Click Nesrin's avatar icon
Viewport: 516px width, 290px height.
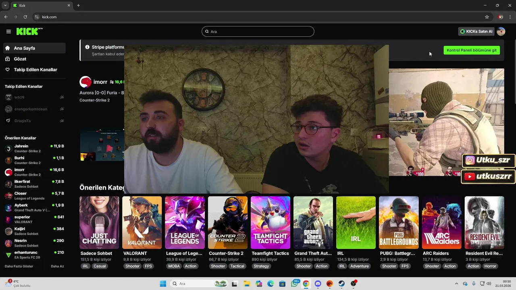click(8, 243)
